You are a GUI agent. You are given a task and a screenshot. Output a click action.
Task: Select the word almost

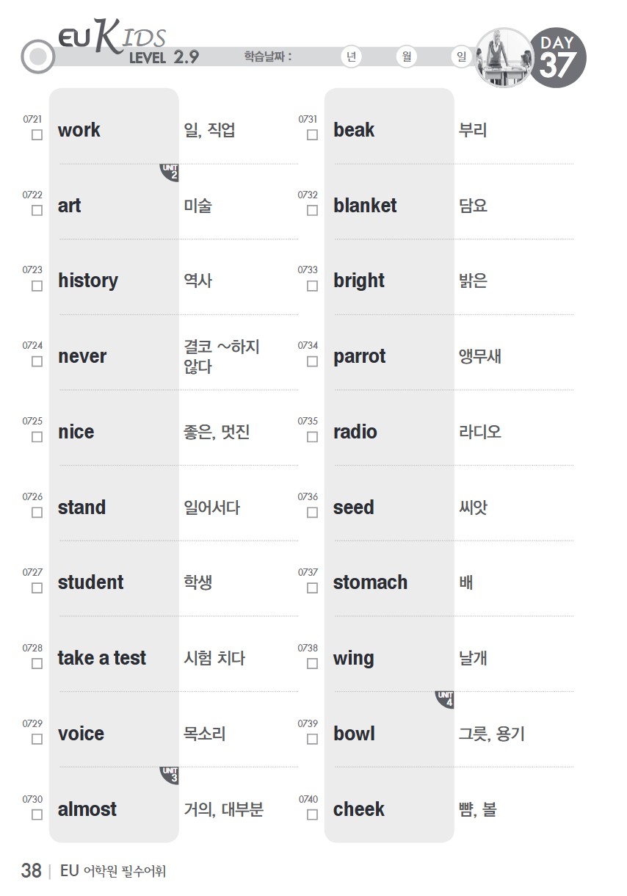pyautogui.click(x=87, y=809)
